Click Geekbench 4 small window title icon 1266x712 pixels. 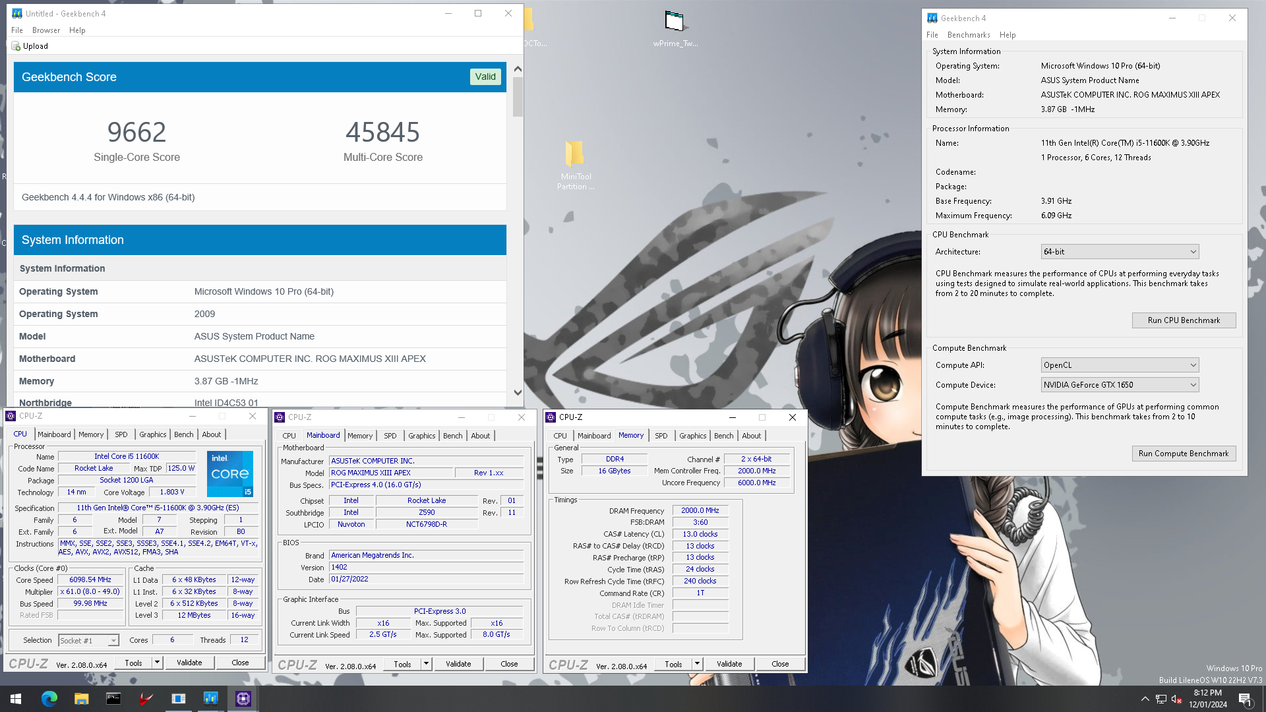tap(932, 18)
